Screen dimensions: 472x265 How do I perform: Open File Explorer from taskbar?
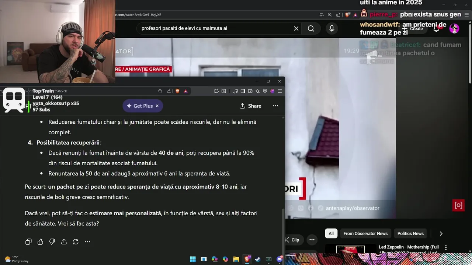(236, 259)
